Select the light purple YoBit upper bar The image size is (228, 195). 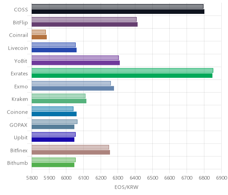[x=75, y=58]
